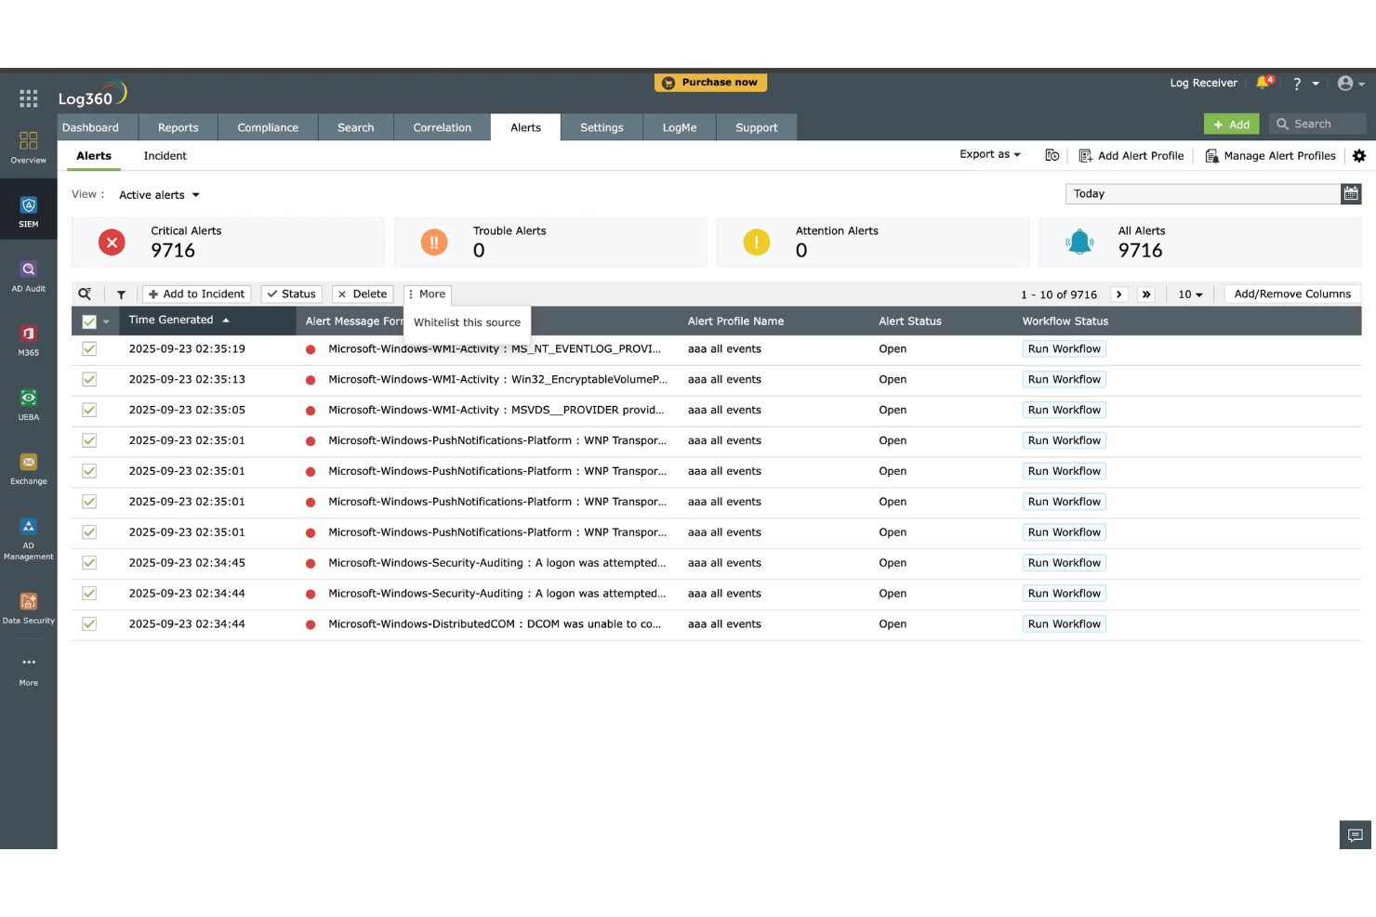Switch to the Dashboard tab
The width and height of the screenshot is (1376, 917).
[90, 127]
